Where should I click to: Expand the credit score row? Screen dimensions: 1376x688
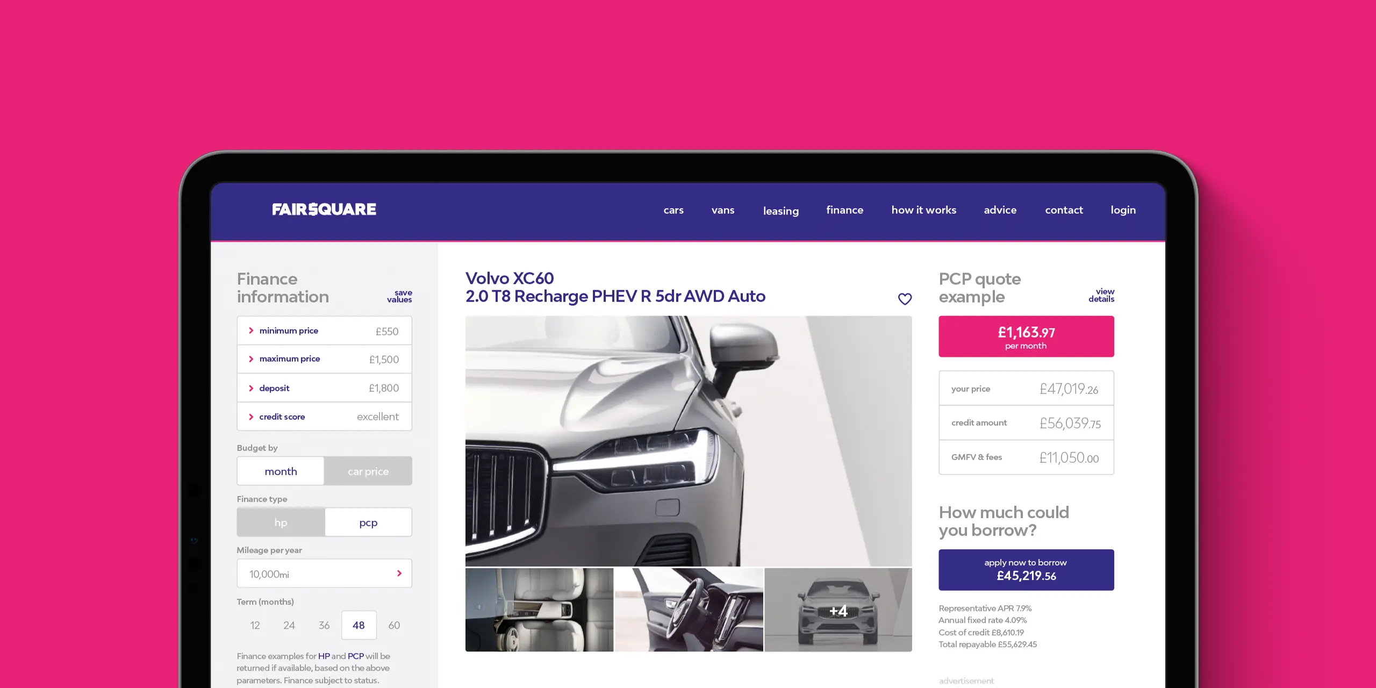point(325,417)
